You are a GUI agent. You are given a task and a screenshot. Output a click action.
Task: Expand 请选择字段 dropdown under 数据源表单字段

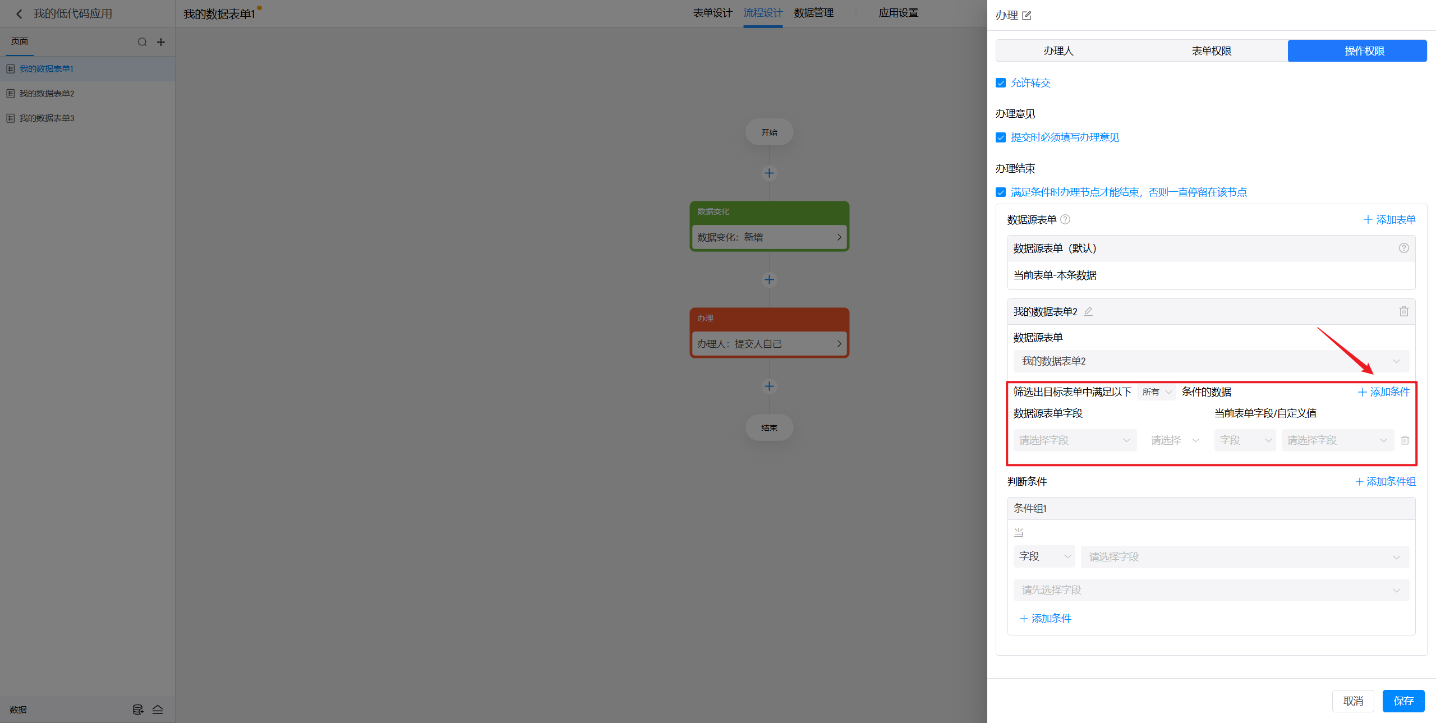1074,440
